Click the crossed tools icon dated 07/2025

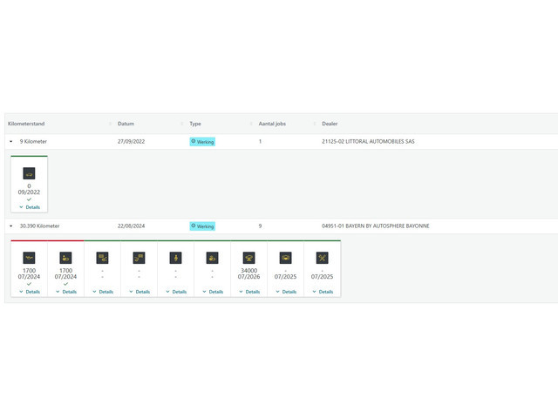coord(322,258)
